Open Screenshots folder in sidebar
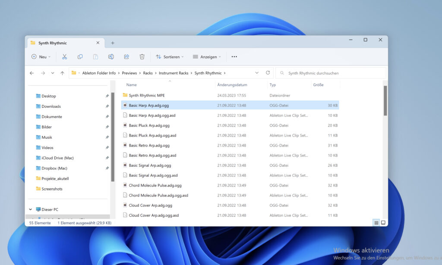Screen dimensions: 442x265 click(x=52, y=189)
